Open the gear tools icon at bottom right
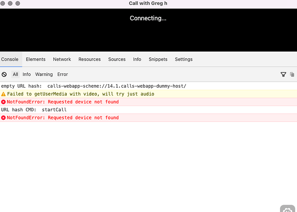The height and width of the screenshot is (212, 297). coord(288,209)
